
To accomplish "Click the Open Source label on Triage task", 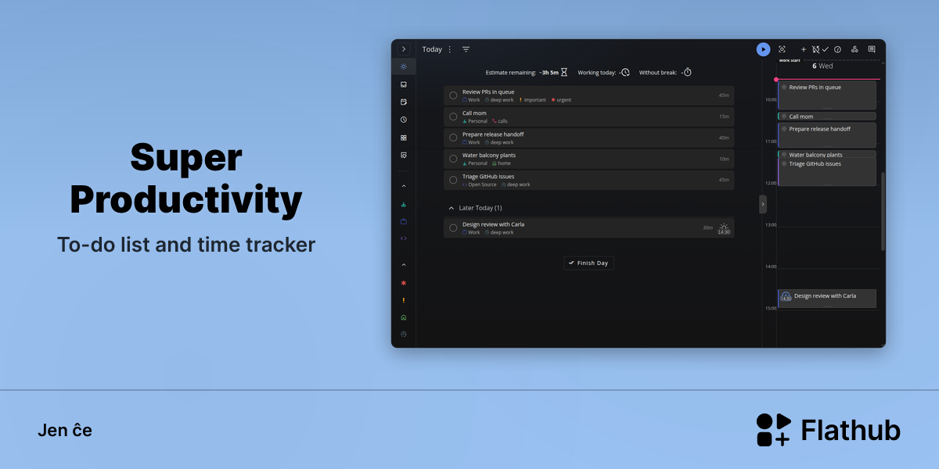I will click(x=480, y=184).
